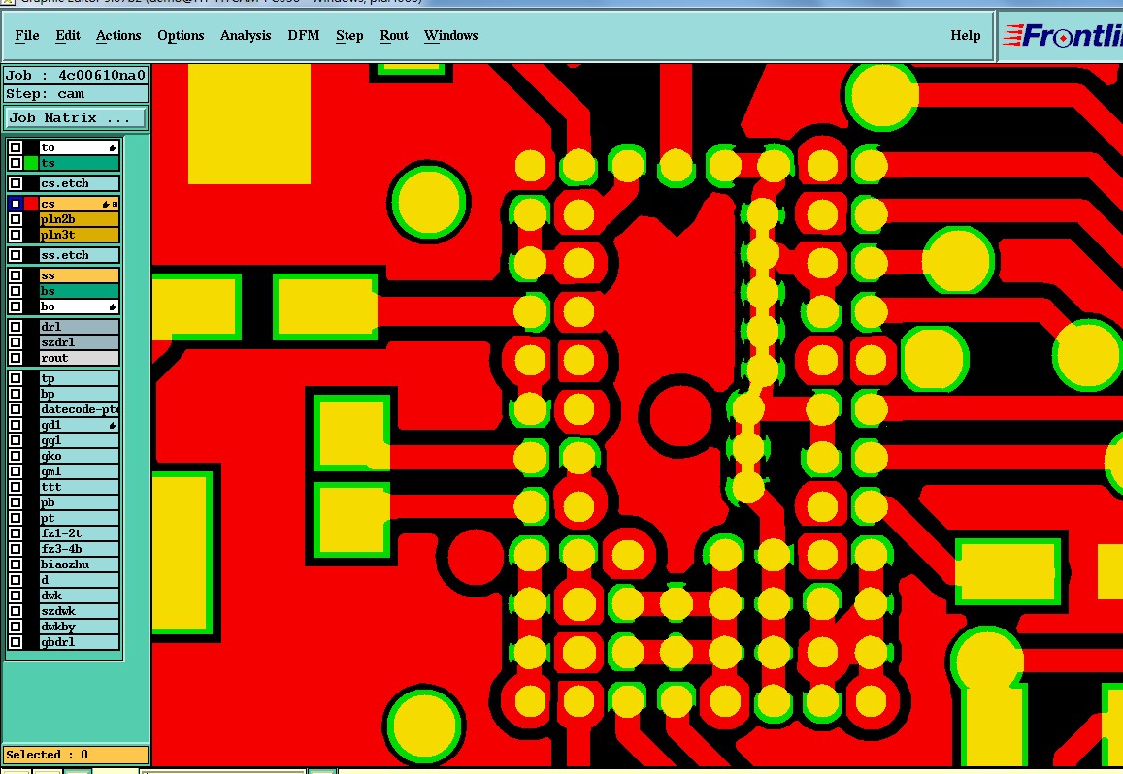Open the Step menu
The height and width of the screenshot is (774, 1123).
[349, 35]
